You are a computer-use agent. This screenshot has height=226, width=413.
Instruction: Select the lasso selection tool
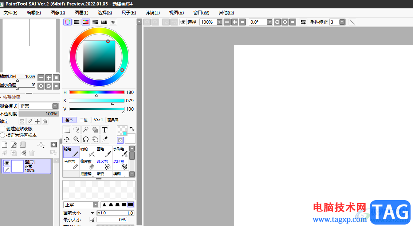[x=76, y=130]
